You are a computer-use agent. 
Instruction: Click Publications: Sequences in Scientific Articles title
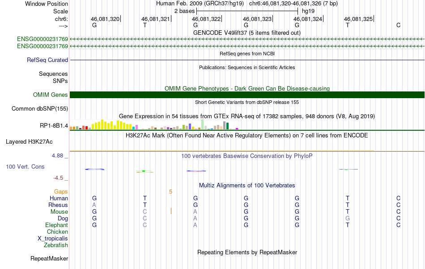pyautogui.click(x=247, y=67)
